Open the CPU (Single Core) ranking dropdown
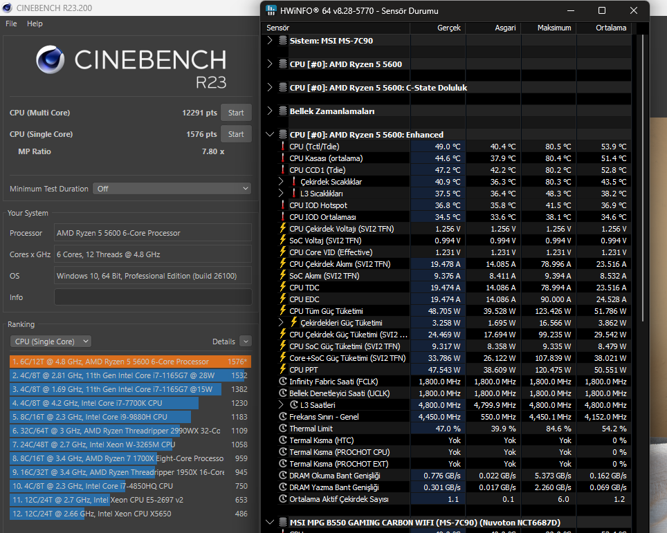 (x=51, y=342)
